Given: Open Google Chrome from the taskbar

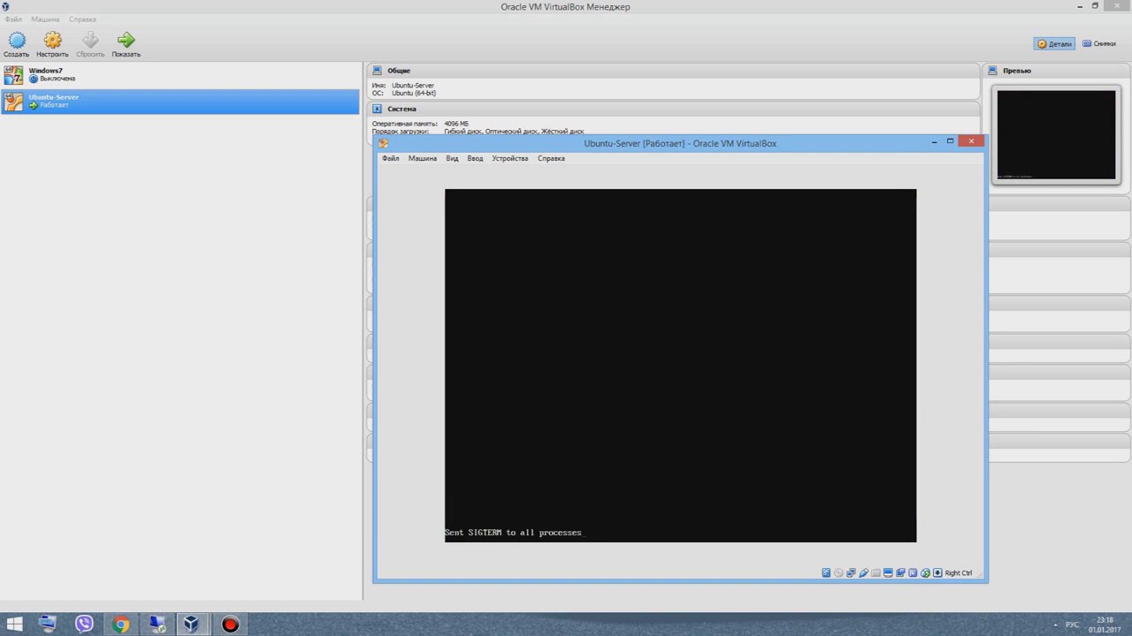Looking at the screenshot, I should (x=120, y=625).
